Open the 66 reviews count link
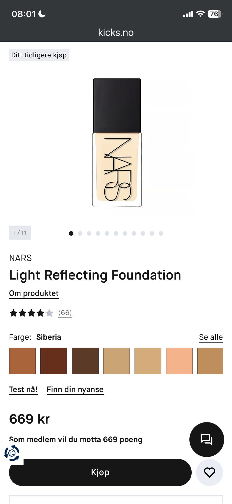 point(65,313)
